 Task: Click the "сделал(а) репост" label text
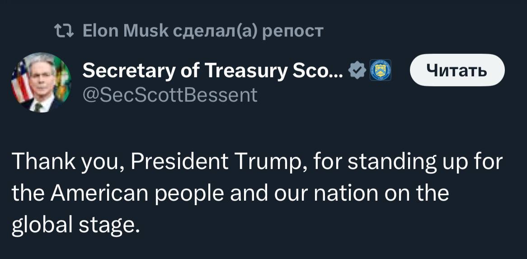tap(240, 31)
